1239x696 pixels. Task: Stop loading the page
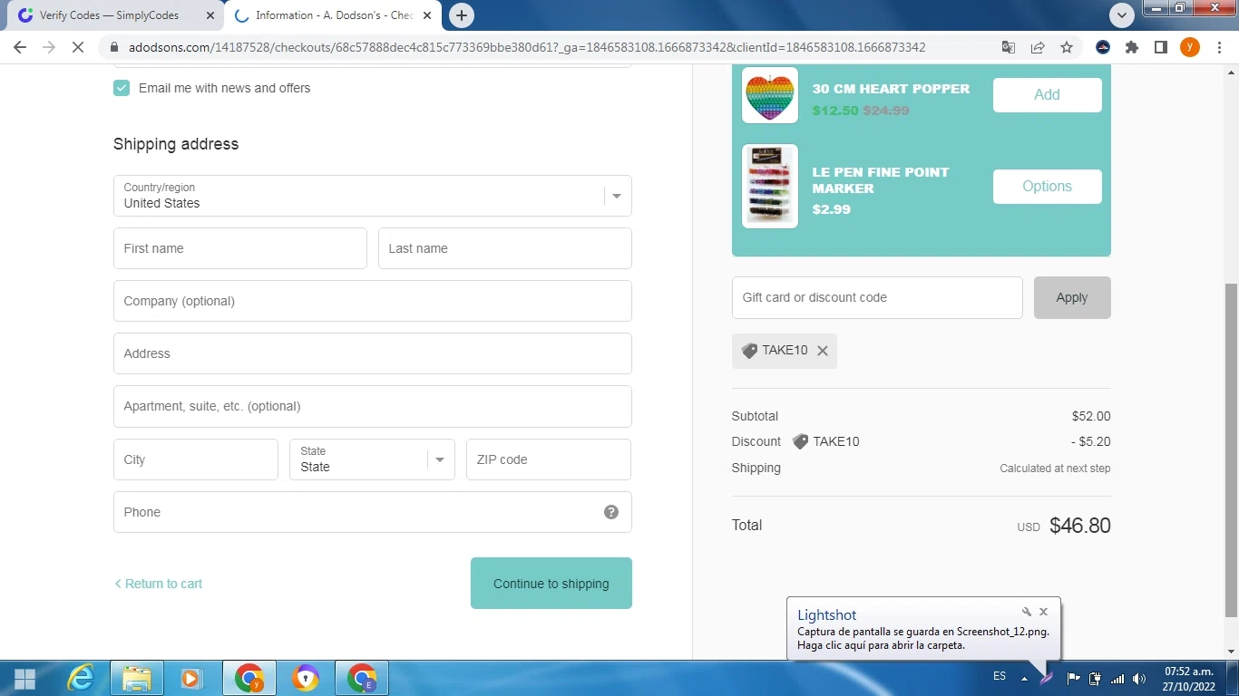[78, 47]
